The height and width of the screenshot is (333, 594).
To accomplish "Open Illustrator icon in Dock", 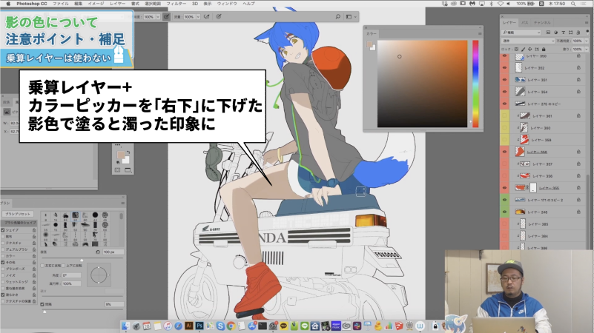I will (x=188, y=326).
